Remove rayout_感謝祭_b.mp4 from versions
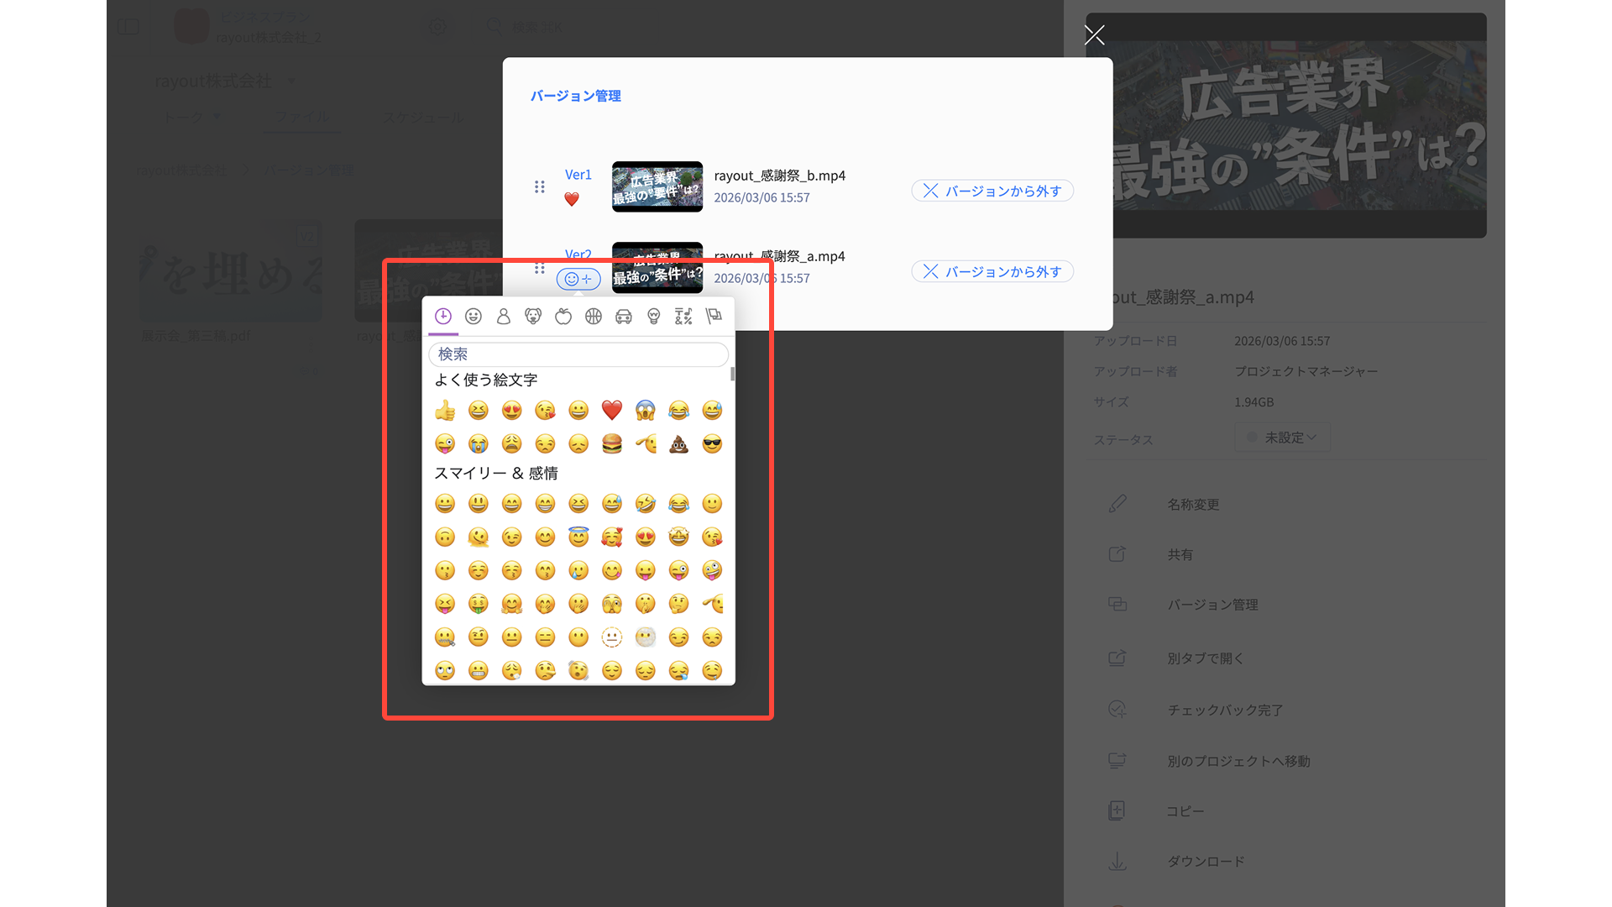 click(x=992, y=191)
